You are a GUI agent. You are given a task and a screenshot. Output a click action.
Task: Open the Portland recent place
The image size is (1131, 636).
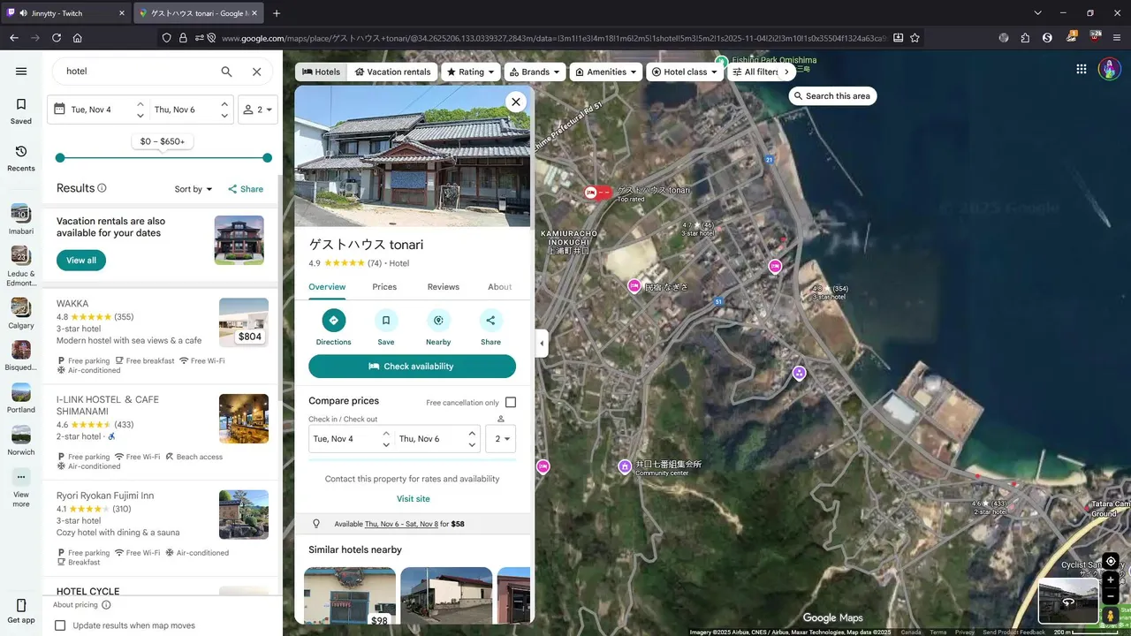point(21,398)
